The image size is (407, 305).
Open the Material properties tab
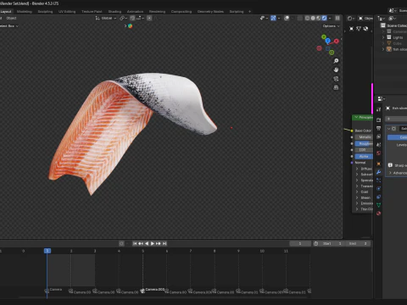point(379,213)
